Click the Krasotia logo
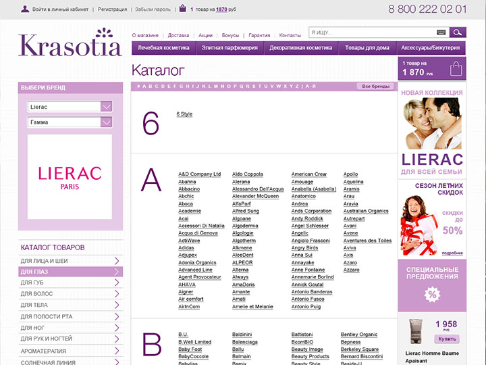The height and width of the screenshot is (365, 486). click(x=70, y=43)
